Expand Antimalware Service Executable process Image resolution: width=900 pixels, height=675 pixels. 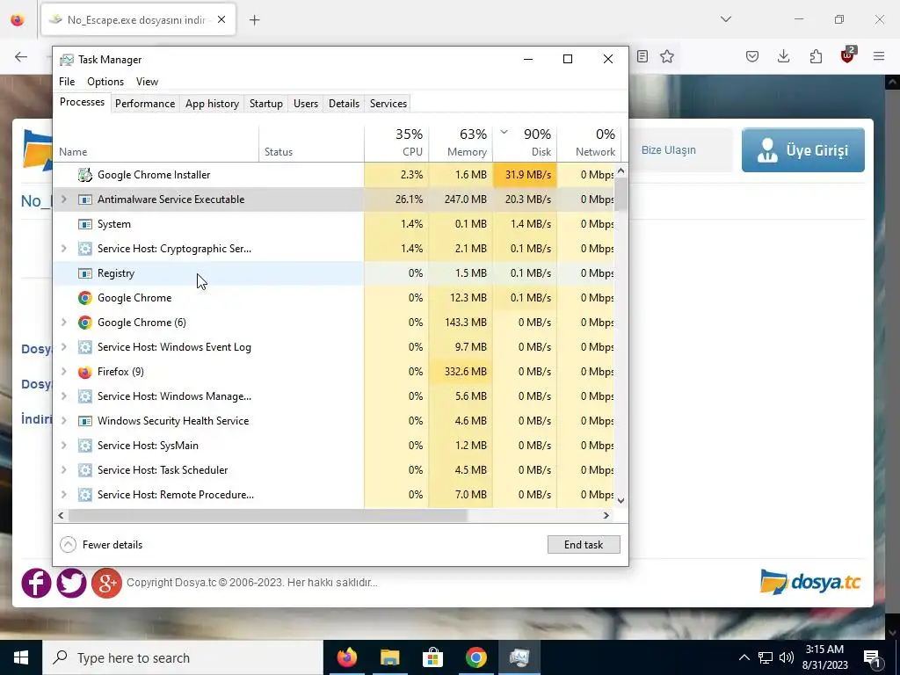[x=63, y=200]
